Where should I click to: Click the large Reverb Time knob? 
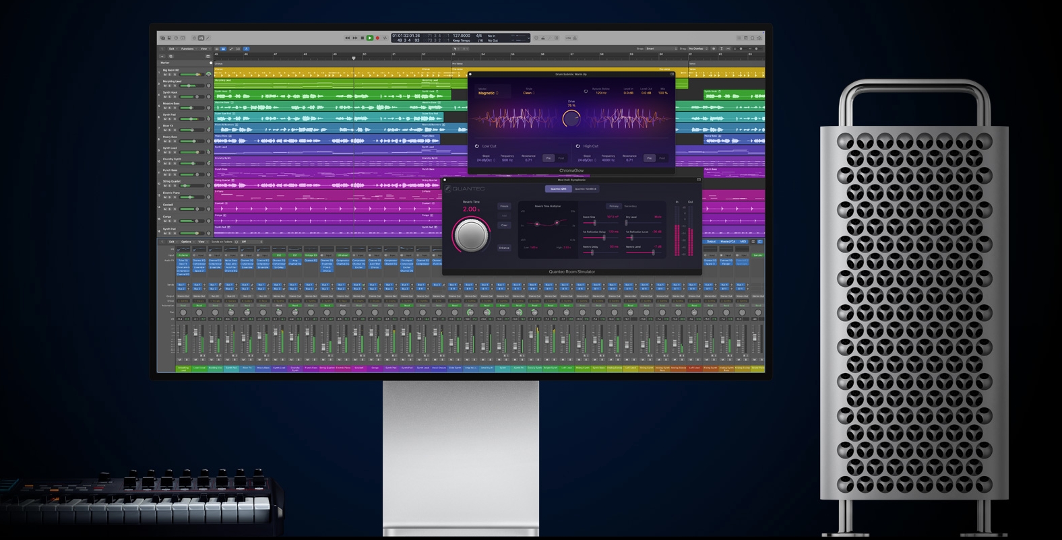pyautogui.click(x=472, y=236)
